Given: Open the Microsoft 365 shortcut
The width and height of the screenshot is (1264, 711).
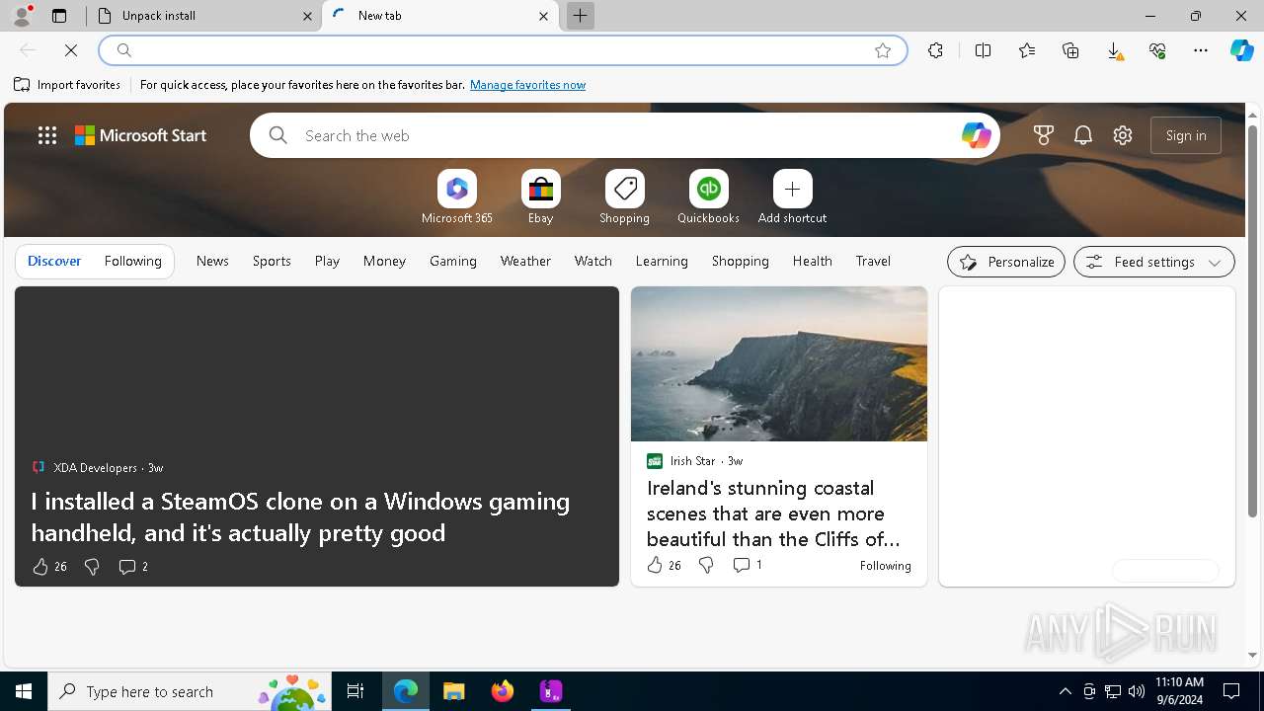Looking at the screenshot, I should [456, 197].
